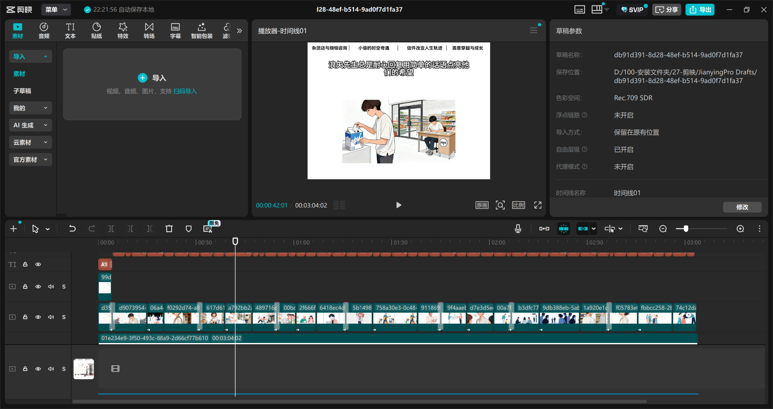773x409 pixels.
Task: Click the undo arrow in timeline toolbar
Action: point(72,229)
